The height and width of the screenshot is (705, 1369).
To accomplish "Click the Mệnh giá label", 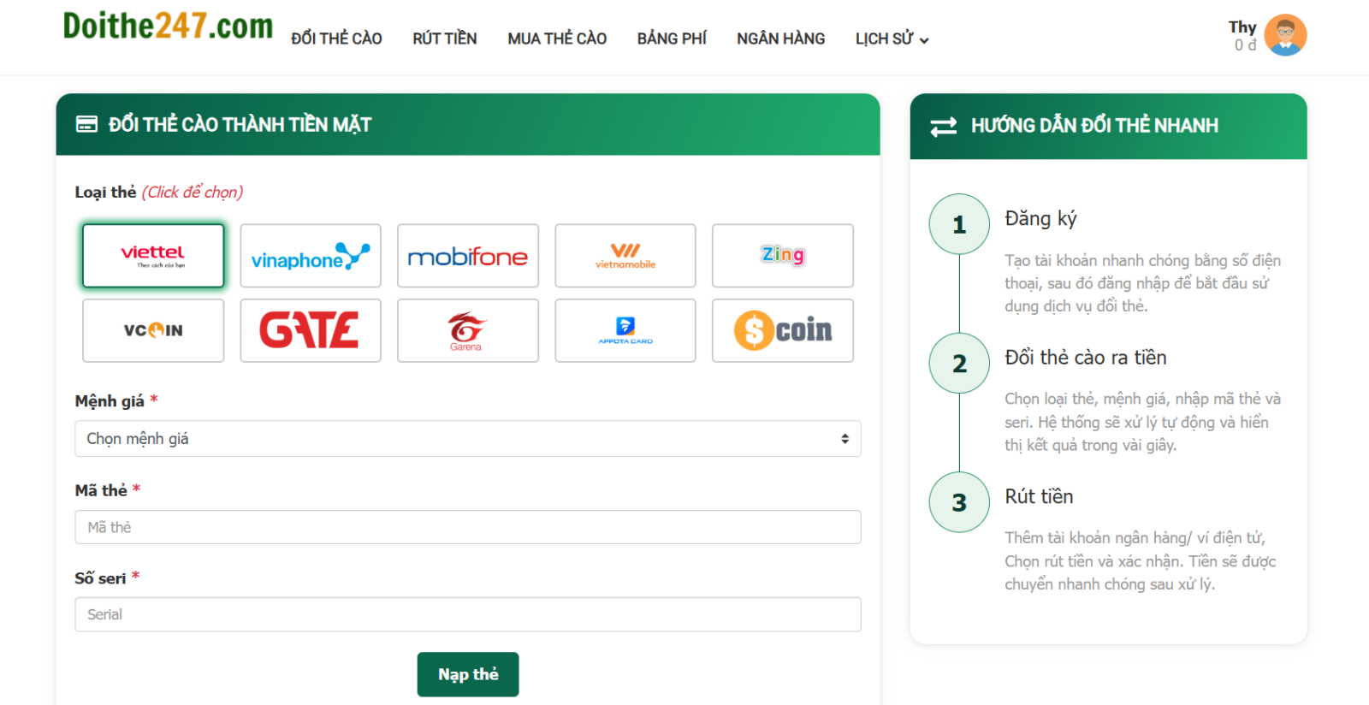I will 110,401.
